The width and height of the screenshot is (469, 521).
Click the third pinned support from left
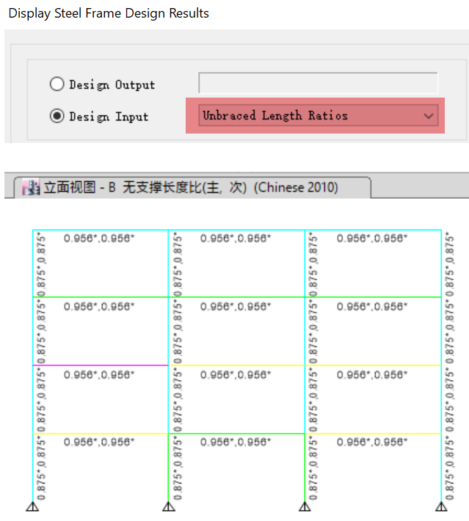tap(305, 506)
